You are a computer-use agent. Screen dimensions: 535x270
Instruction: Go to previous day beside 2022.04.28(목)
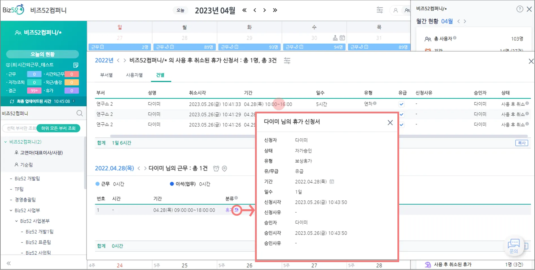139,169
